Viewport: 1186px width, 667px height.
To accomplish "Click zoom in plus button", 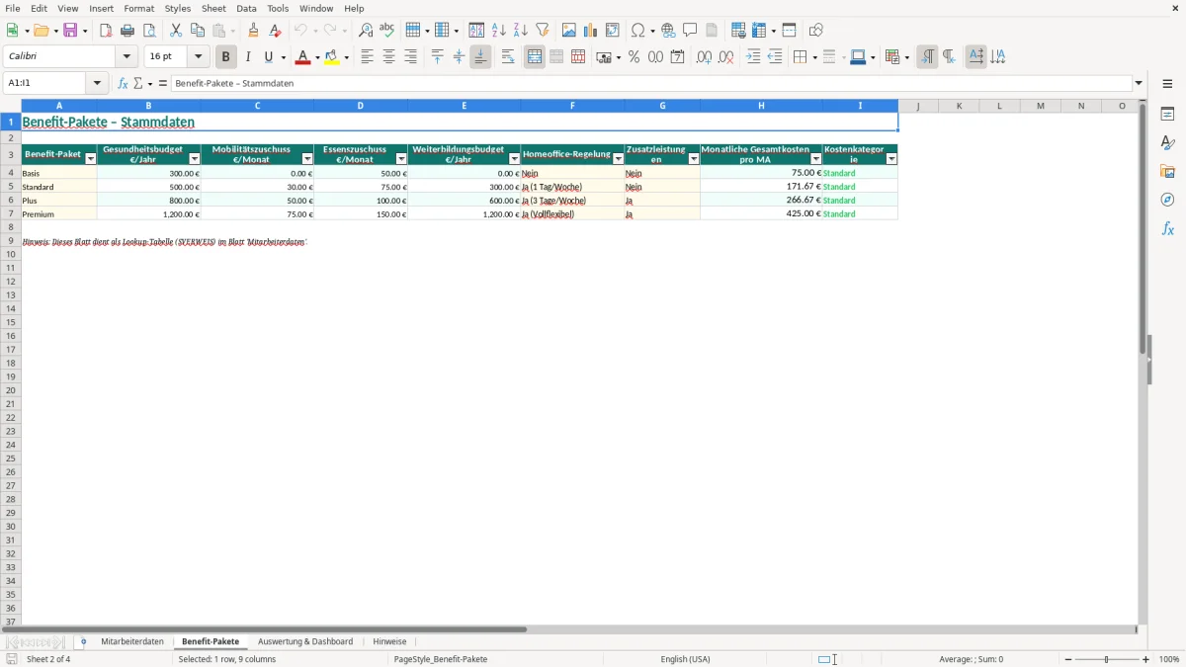I will pyautogui.click(x=1146, y=659).
